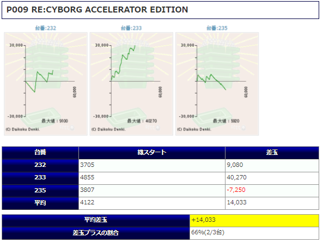
Task: Select row header 232 in the table
Action: (40, 165)
